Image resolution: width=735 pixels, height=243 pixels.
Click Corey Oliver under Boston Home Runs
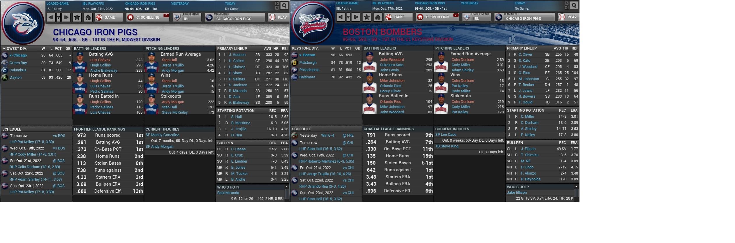click(390, 91)
